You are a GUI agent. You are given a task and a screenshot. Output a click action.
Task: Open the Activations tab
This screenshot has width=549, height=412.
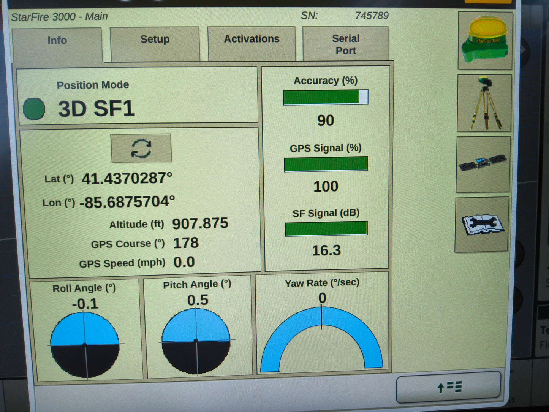[252, 39]
